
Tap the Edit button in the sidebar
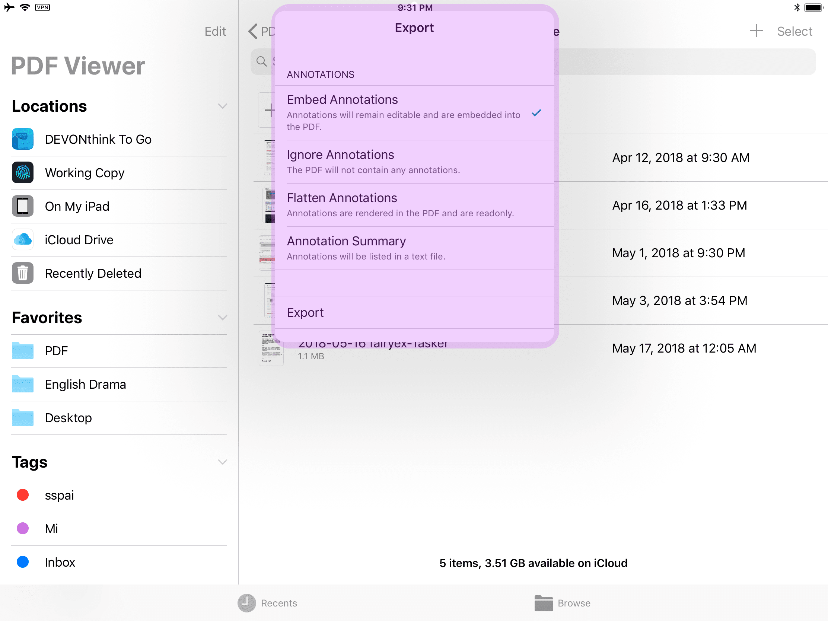click(x=215, y=31)
